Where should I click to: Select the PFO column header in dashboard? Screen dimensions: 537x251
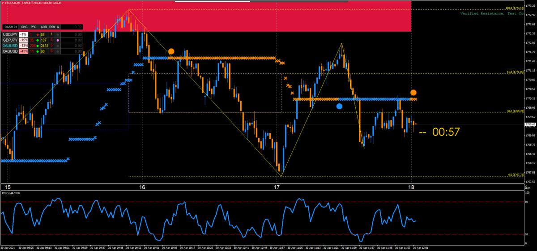pyautogui.click(x=34, y=27)
